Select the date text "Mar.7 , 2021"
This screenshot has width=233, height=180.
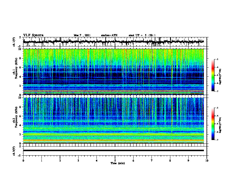82,35
